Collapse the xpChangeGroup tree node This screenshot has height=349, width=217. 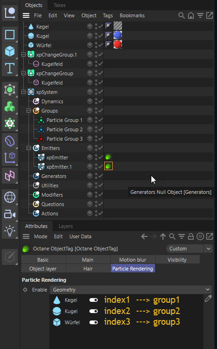click(24, 73)
